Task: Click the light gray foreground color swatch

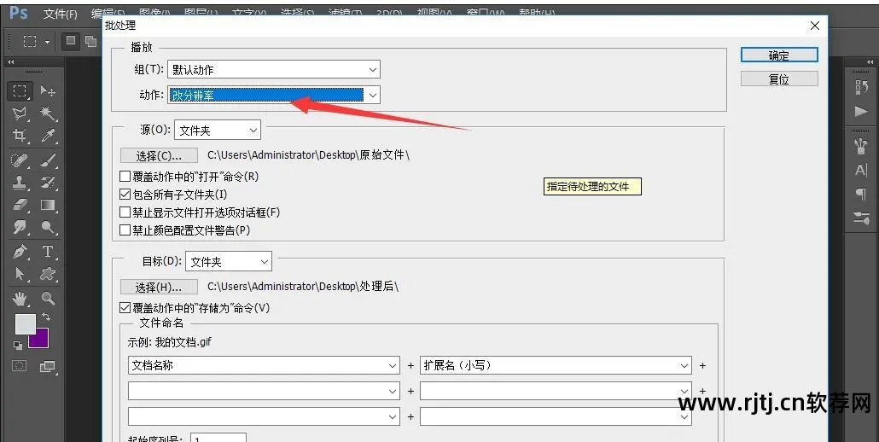Action: (x=25, y=323)
